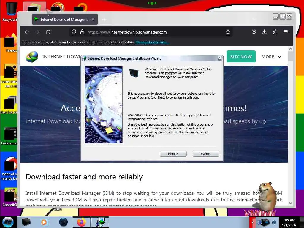Go back with Firefox's back arrow
This screenshot has width=304, height=228.
pyautogui.click(x=27, y=32)
